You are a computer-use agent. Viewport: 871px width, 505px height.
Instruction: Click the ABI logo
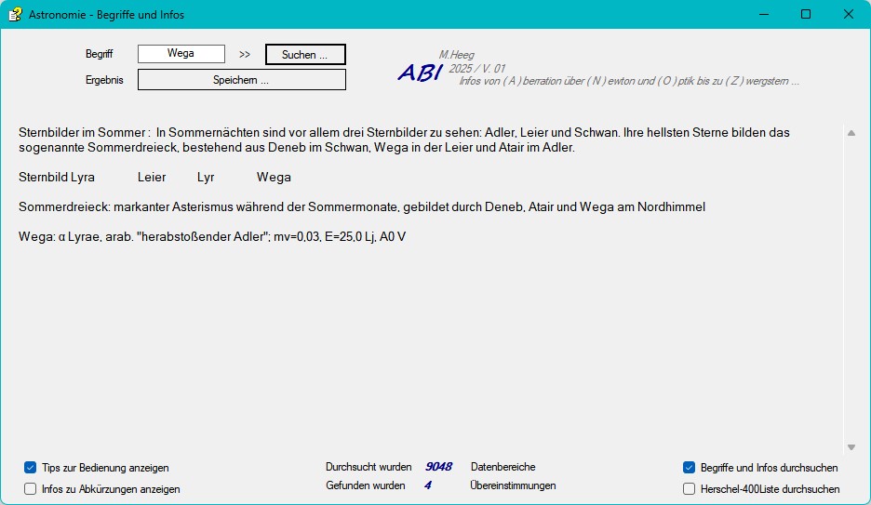click(x=420, y=73)
